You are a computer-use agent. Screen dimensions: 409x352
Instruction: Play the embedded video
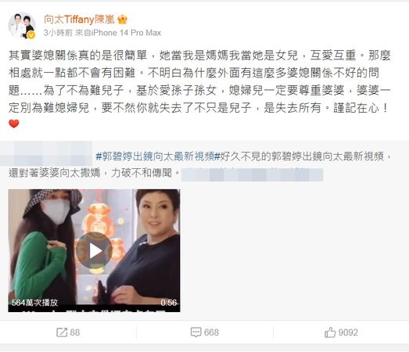[94, 250]
